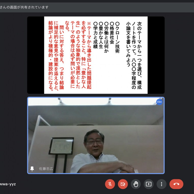This screenshot has width=194, height=194.
Task: Select the shared presentation slide tile
Action: [96, 55]
